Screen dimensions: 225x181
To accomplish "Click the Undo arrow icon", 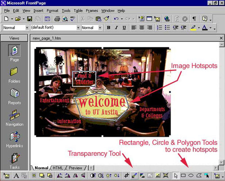I will pos(116,19).
